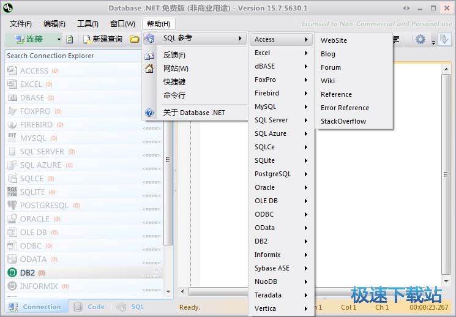Click the INFORMIX icon in connection list
The height and width of the screenshot is (317, 456).
coord(12,286)
